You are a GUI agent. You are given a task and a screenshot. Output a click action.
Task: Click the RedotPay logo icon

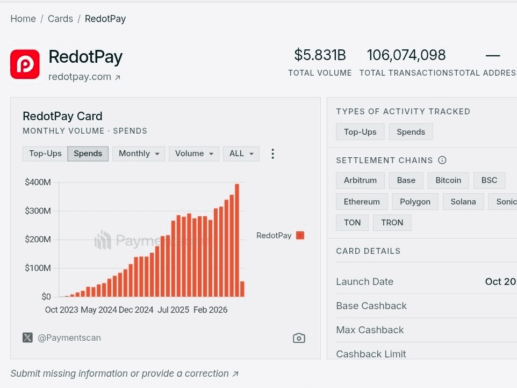pyautogui.click(x=25, y=64)
